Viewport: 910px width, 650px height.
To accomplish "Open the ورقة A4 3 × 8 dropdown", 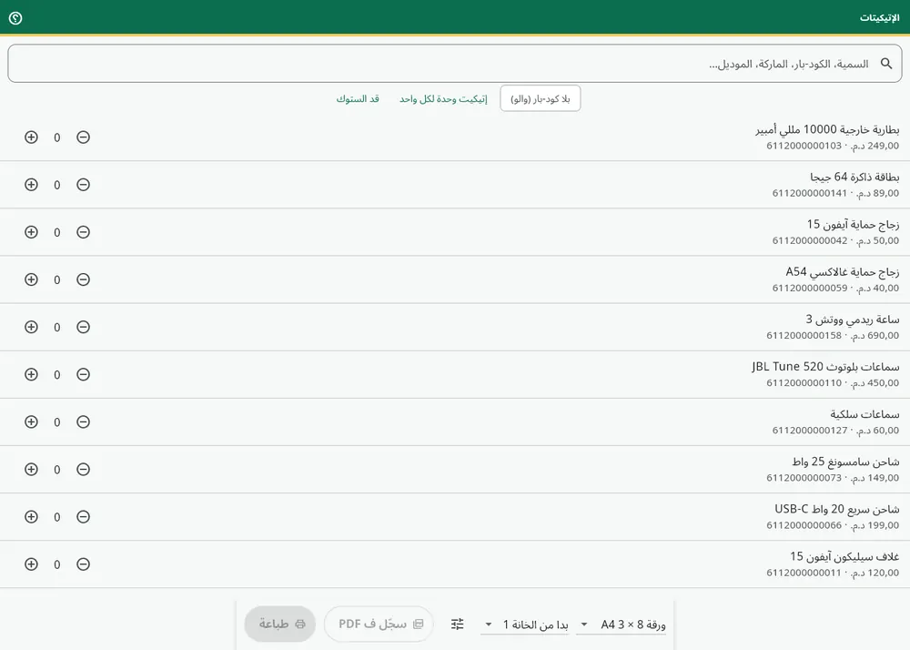I will tap(621, 625).
